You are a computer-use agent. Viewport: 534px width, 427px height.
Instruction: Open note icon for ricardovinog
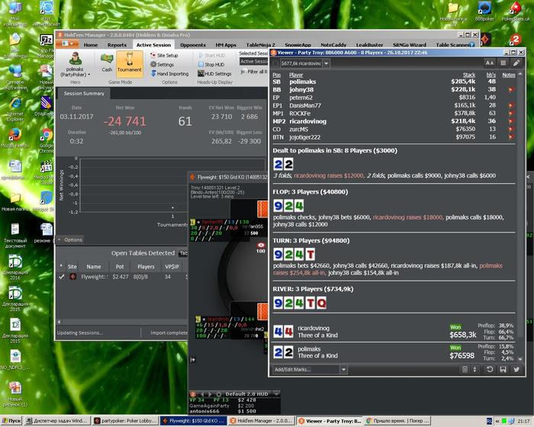[510, 121]
